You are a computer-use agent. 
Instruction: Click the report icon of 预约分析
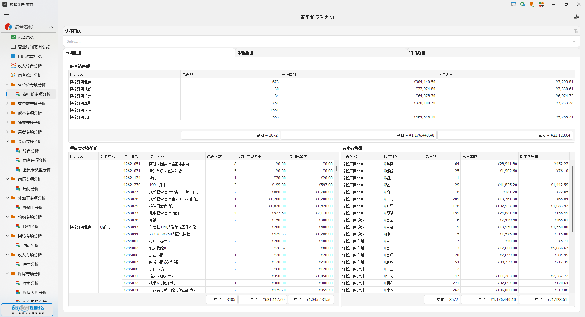pos(18,226)
